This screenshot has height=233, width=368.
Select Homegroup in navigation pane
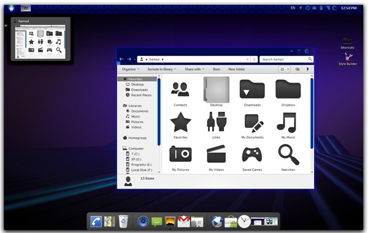pyautogui.click(x=137, y=138)
